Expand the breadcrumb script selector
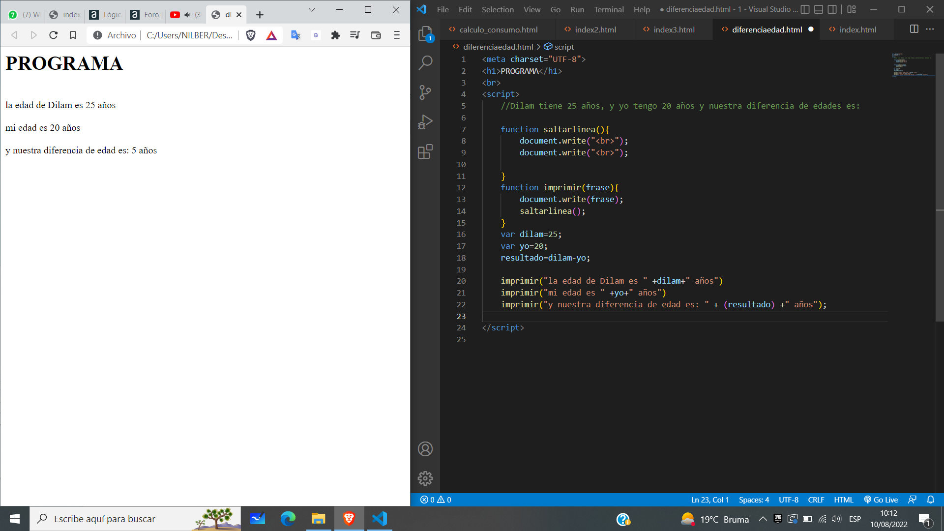 coord(565,47)
